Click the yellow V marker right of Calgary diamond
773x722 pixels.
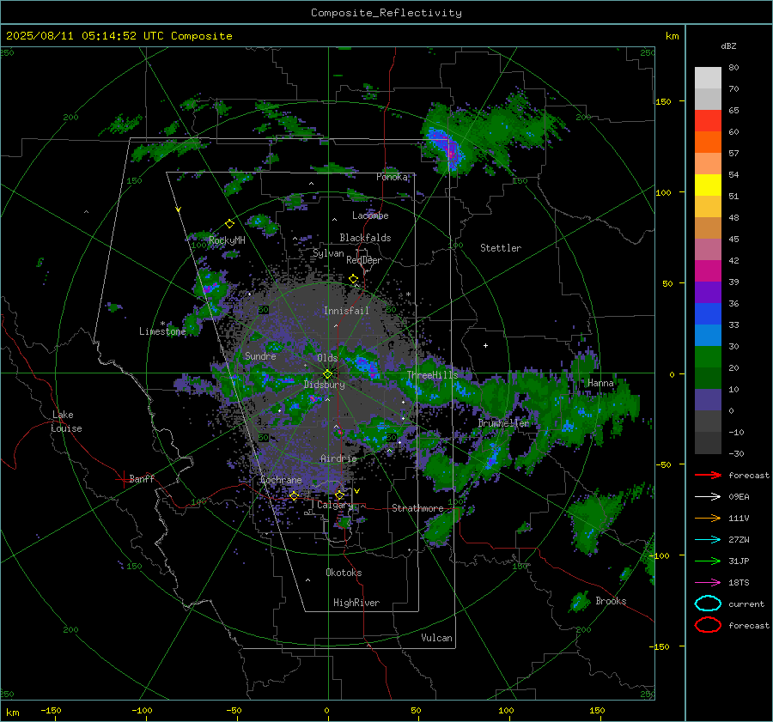(356, 491)
